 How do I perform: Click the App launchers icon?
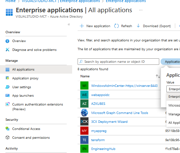pos(7,96)
